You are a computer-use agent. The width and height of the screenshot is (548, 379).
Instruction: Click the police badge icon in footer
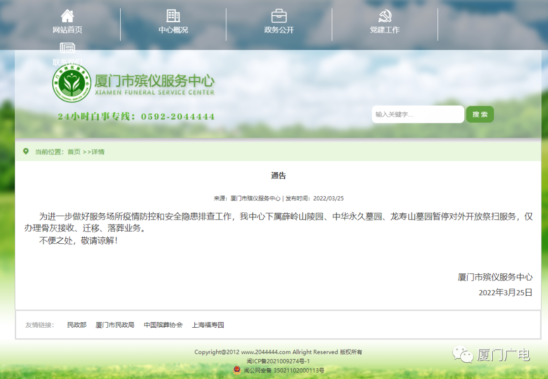pos(237,370)
